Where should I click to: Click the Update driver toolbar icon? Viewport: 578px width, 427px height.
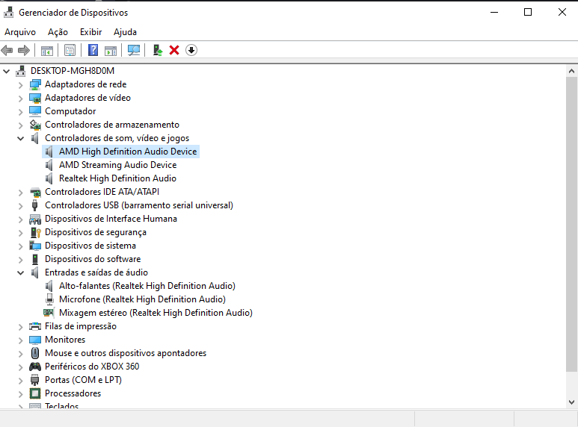pyautogui.click(x=158, y=50)
